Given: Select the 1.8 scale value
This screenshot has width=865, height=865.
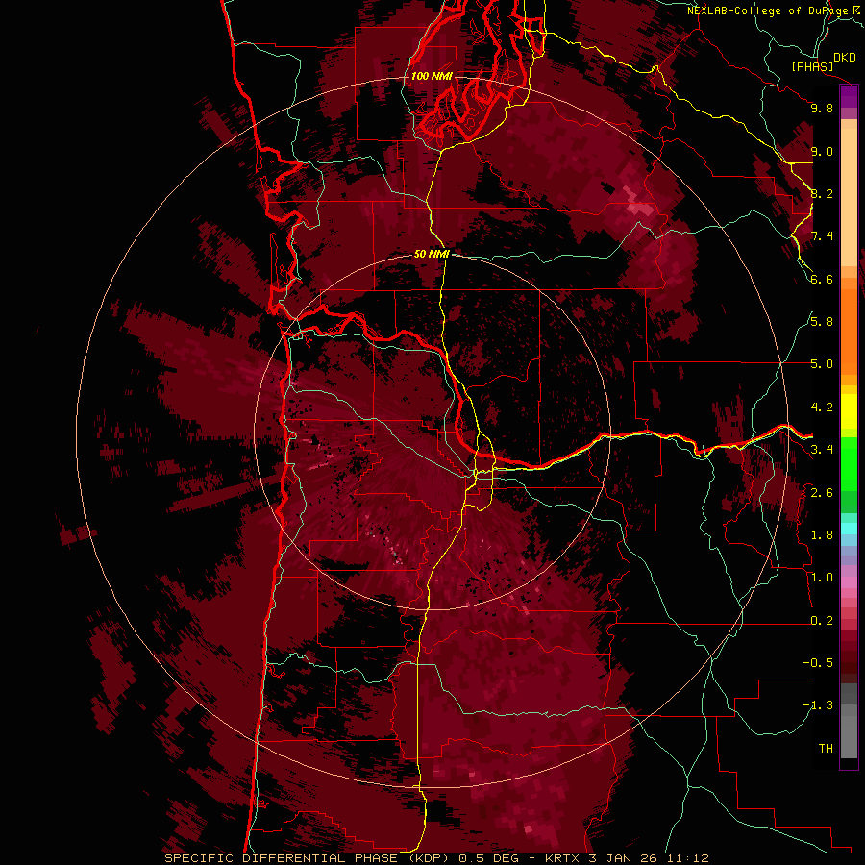Looking at the screenshot, I should [822, 535].
